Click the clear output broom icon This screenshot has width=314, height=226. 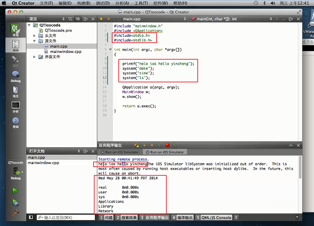137,145
